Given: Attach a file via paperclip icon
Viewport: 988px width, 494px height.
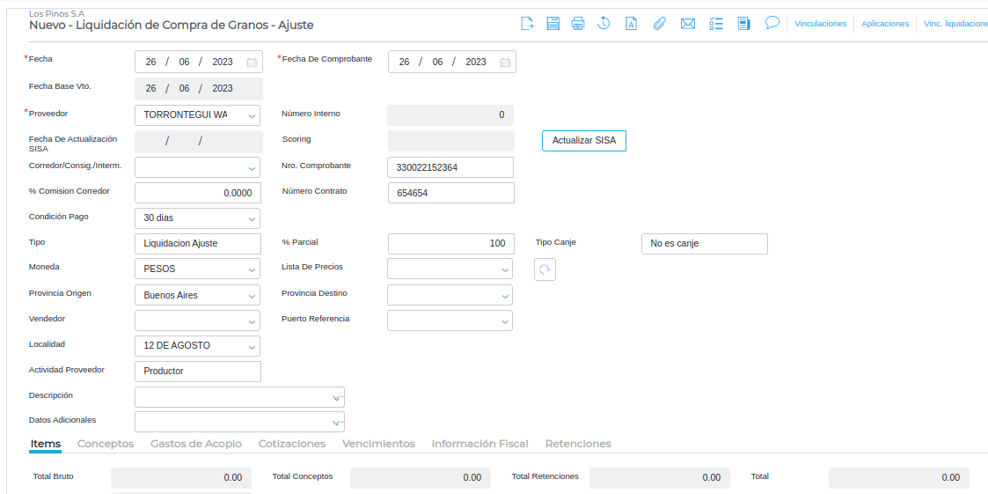Looking at the screenshot, I should (x=659, y=24).
